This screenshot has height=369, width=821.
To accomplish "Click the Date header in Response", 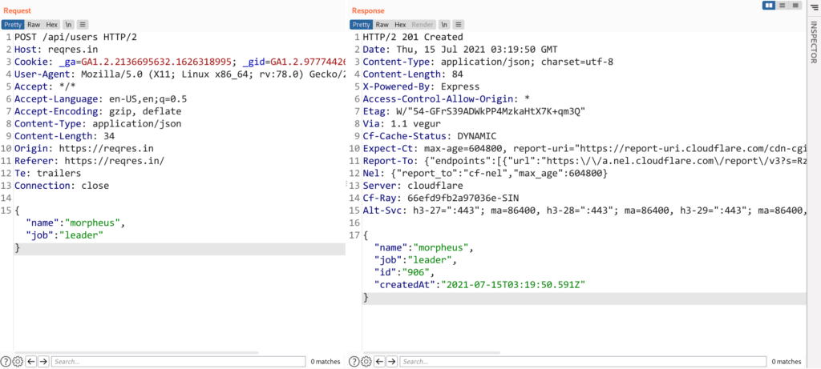I will [x=460, y=49].
